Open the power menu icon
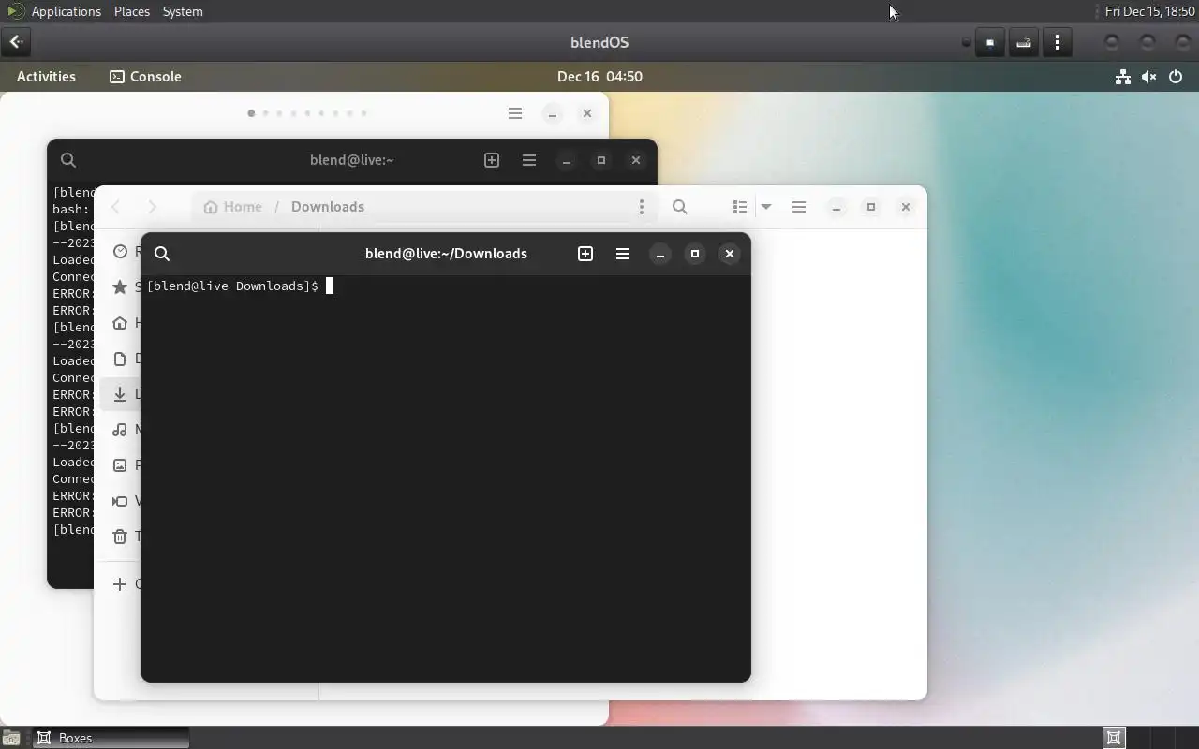The height and width of the screenshot is (749, 1199). [1176, 77]
